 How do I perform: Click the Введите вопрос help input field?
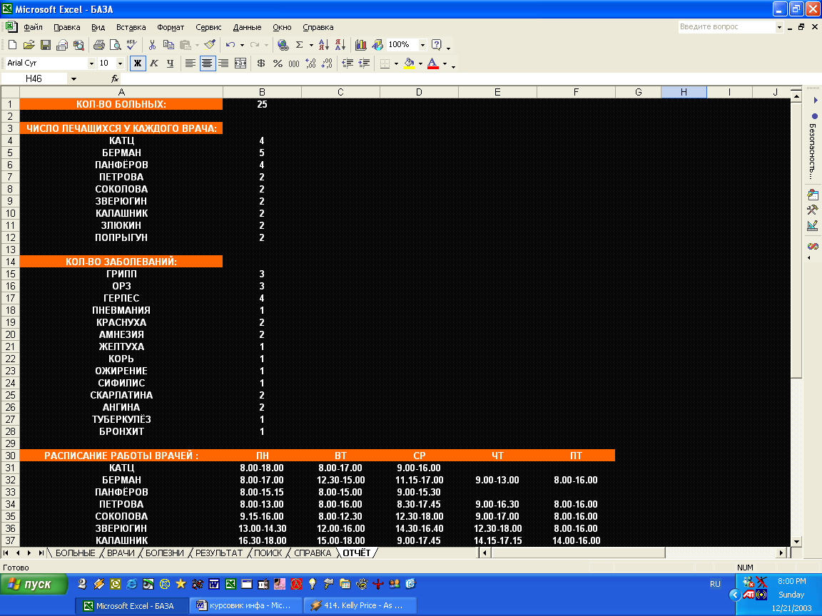point(726,26)
